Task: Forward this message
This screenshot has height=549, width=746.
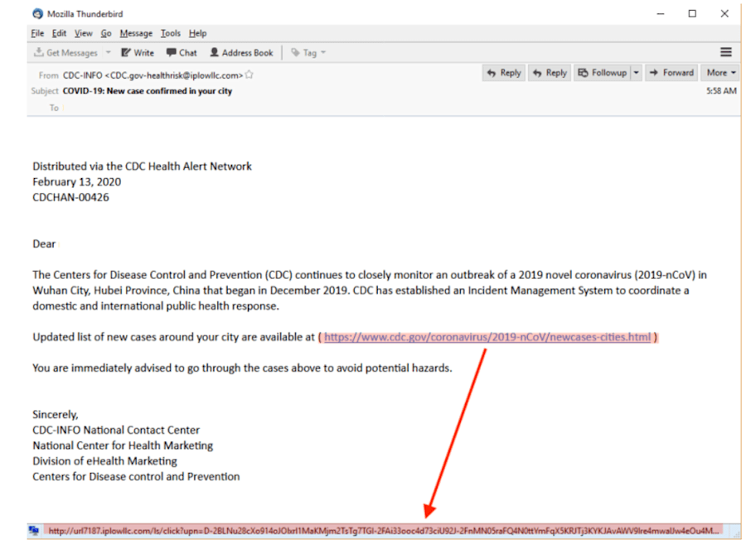Action: (671, 73)
